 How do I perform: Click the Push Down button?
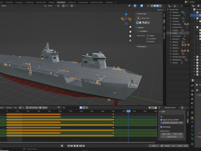32,107
